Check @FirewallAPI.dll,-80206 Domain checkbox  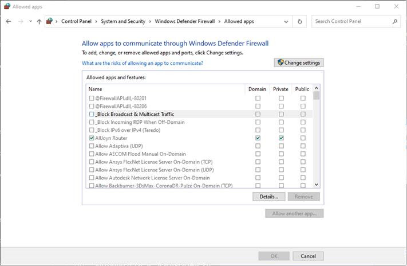(258, 106)
